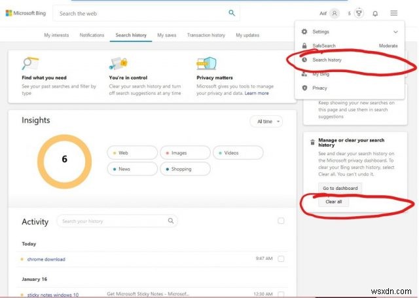Select Search history in the menu
The width and height of the screenshot is (419, 298).
pos(350,60)
